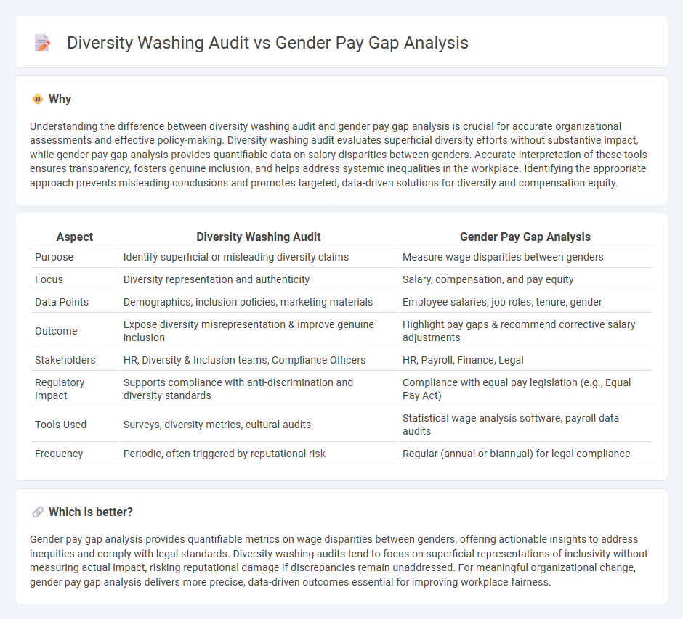Click cell 'Statistical wage analysis software, payroll data audits'
This screenshot has height=619, width=683.
(x=525, y=425)
